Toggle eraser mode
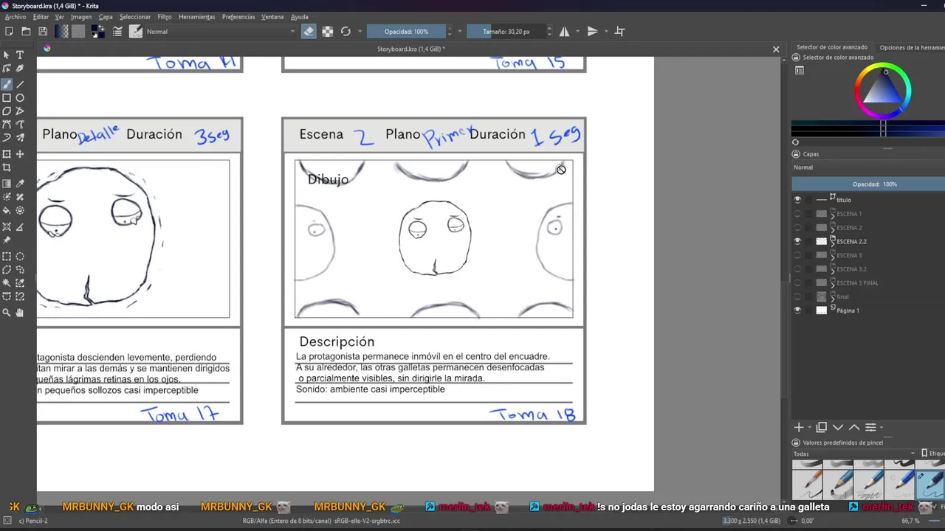Image resolution: width=945 pixels, height=531 pixels. (x=309, y=32)
